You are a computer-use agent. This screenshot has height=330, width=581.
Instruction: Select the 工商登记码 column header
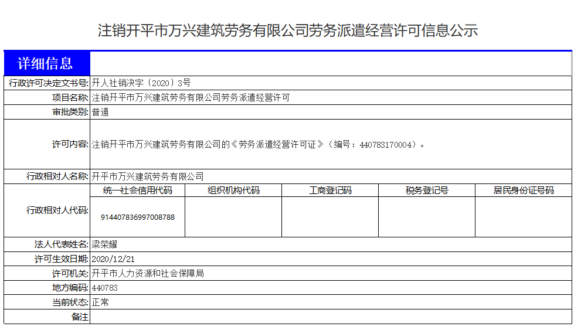[x=330, y=190]
